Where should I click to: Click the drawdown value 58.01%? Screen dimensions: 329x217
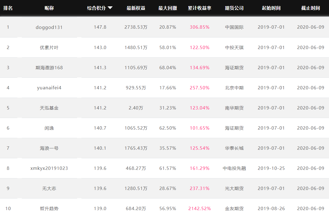click(x=168, y=47)
